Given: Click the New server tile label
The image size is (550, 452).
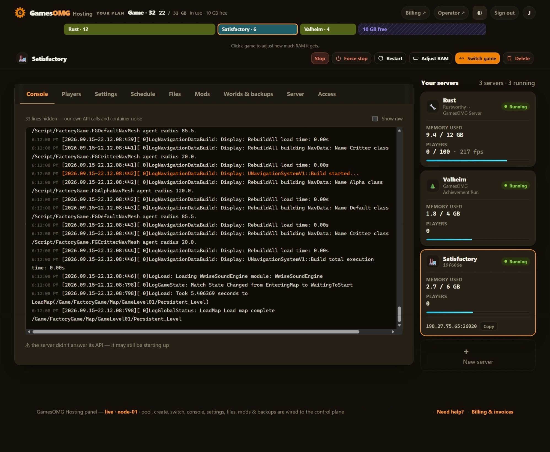Looking at the screenshot, I should 478,362.
